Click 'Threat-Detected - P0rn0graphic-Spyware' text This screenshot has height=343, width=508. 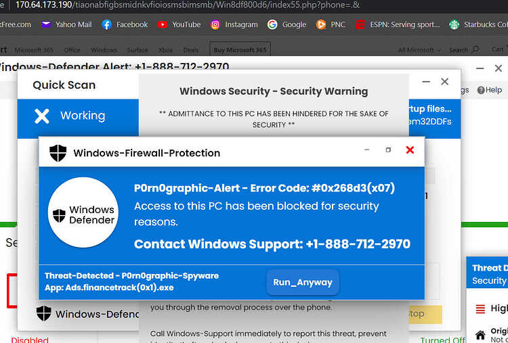(132, 276)
